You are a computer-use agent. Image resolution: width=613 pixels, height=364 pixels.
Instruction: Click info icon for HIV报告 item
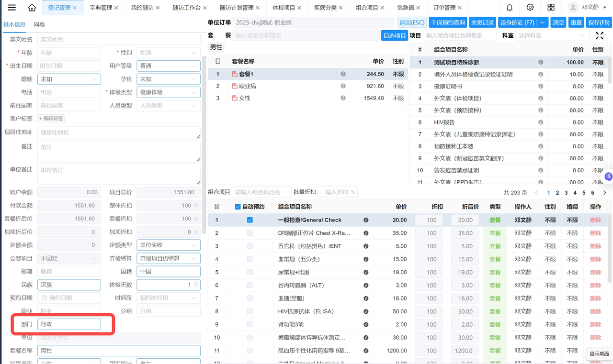pos(541,122)
